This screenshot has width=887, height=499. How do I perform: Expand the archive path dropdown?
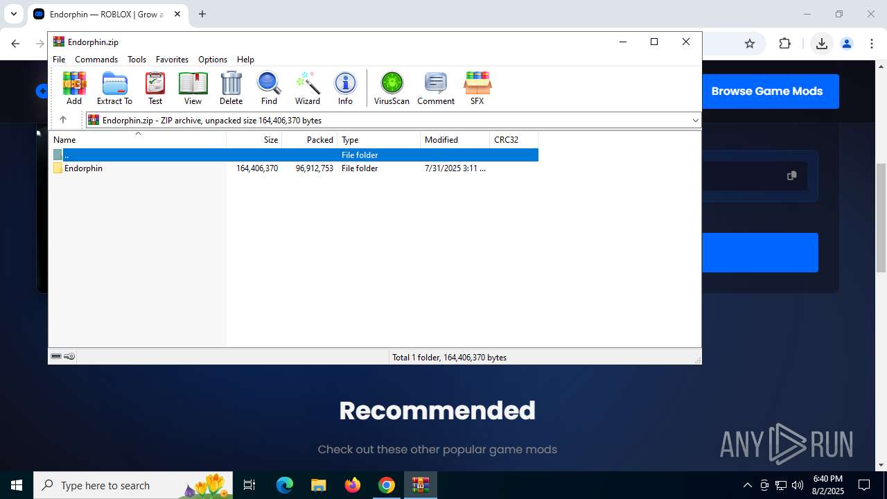coord(695,121)
